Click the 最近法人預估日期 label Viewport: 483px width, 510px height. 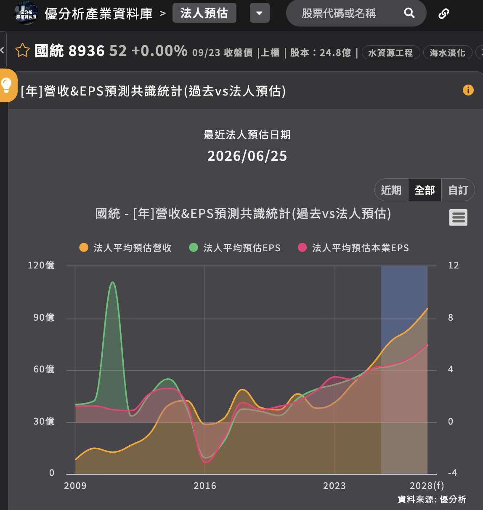click(247, 135)
